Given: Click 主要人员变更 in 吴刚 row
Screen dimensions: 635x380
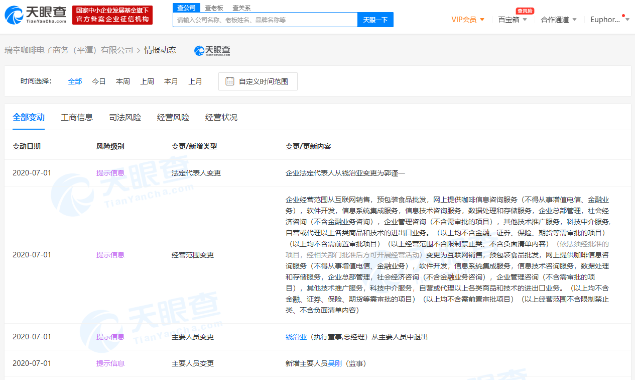Looking at the screenshot, I should point(193,363).
